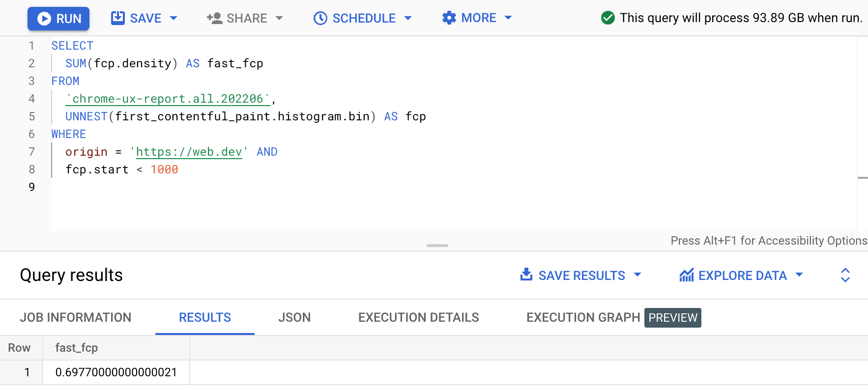The width and height of the screenshot is (868, 390).
Task: Open the MORE options dropdown arrow
Action: pyautogui.click(x=508, y=18)
